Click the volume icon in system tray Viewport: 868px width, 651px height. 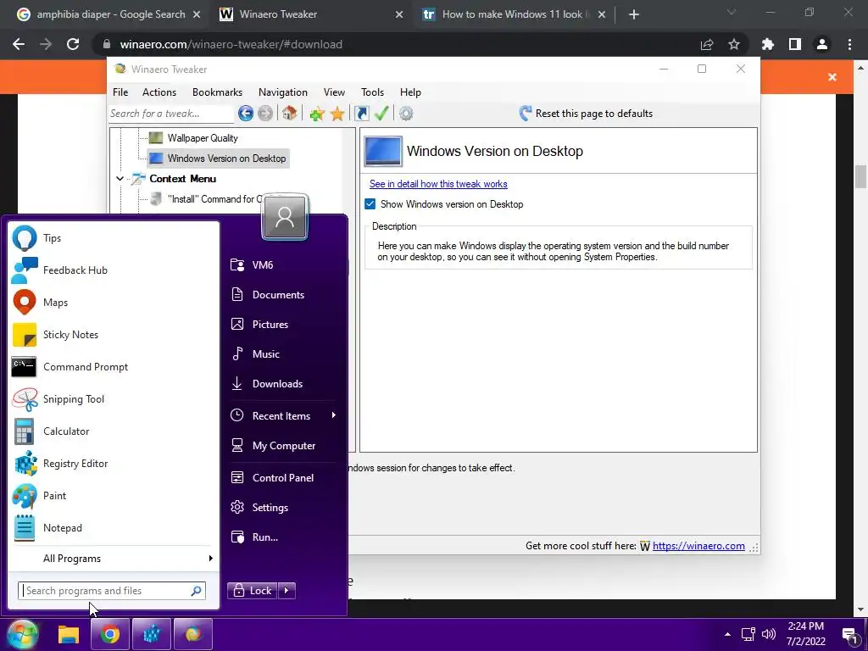pos(769,634)
